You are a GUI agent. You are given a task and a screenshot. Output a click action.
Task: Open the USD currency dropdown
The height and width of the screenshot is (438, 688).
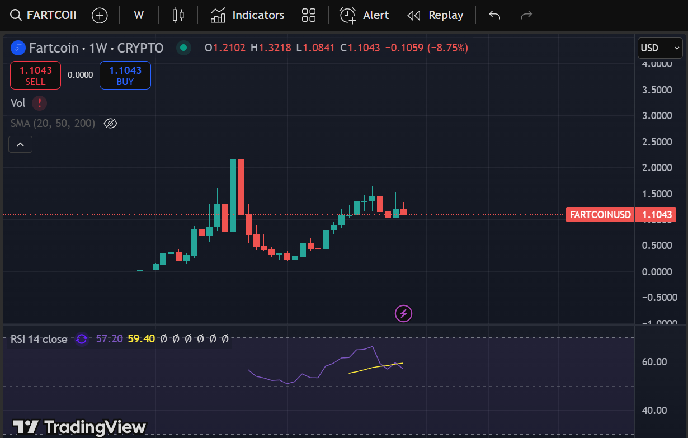coord(659,48)
